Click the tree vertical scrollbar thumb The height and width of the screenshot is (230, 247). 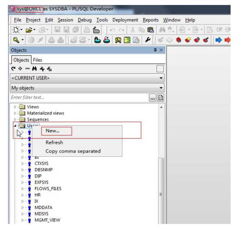[x=161, y=191]
